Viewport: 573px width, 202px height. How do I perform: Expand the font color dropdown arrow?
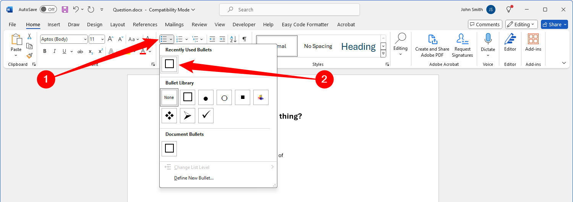click(x=149, y=51)
